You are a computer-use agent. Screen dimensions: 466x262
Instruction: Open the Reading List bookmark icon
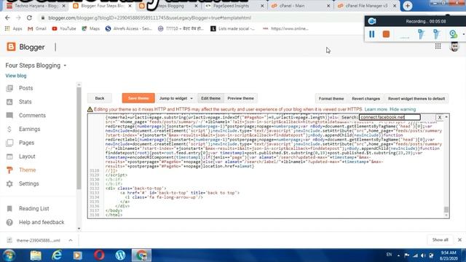[x=9, y=209]
